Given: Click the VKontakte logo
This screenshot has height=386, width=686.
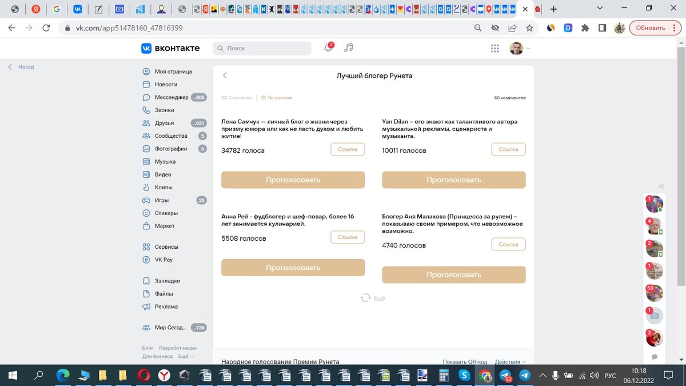Looking at the screenshot, I should pyautogui.click(x=170, y=48).
